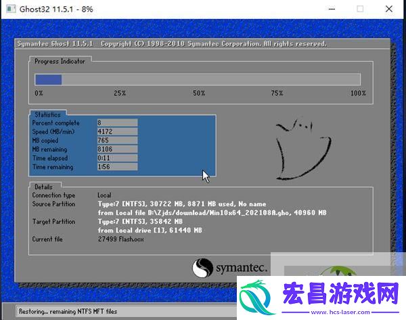Click the Connection type label
This screenshot has height=320, width=406.
coord(53,195)
